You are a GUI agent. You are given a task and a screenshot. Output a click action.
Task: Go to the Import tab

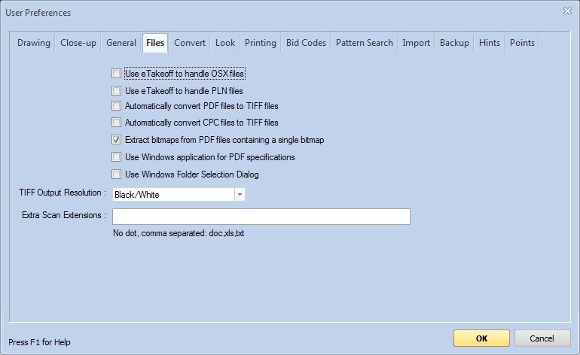(x=416, y=43)
